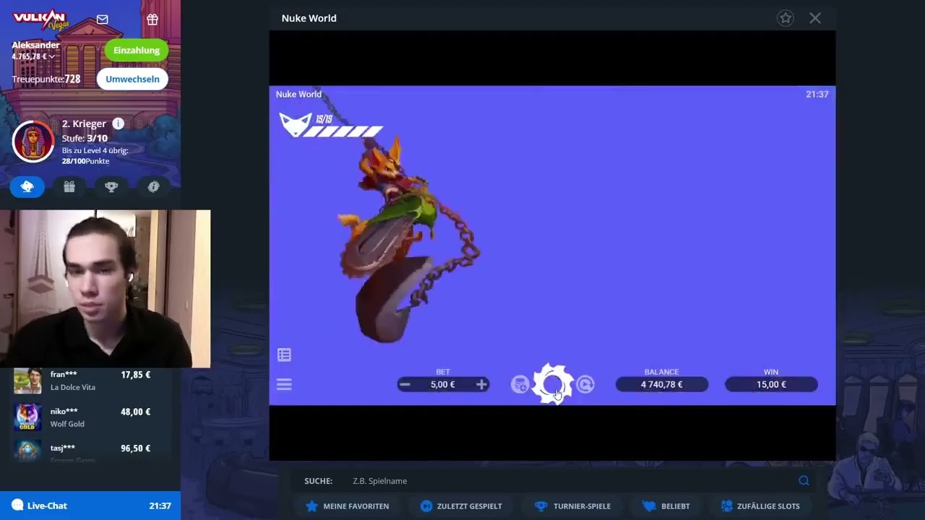Image resolution: width=925 pixels, height=520 pixels.
Task: Click the 15,00 € win field
Action: click(x=771, y=384)
